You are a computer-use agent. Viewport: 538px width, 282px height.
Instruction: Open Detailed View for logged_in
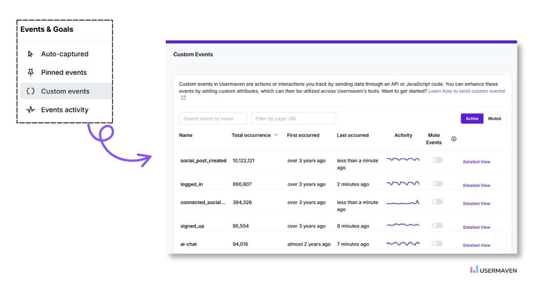[477, 185]
